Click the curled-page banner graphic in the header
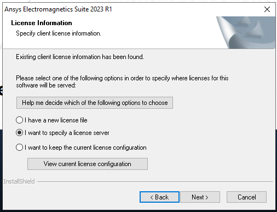The height and width of the screenshot is (212, 277). pos(246,32)
